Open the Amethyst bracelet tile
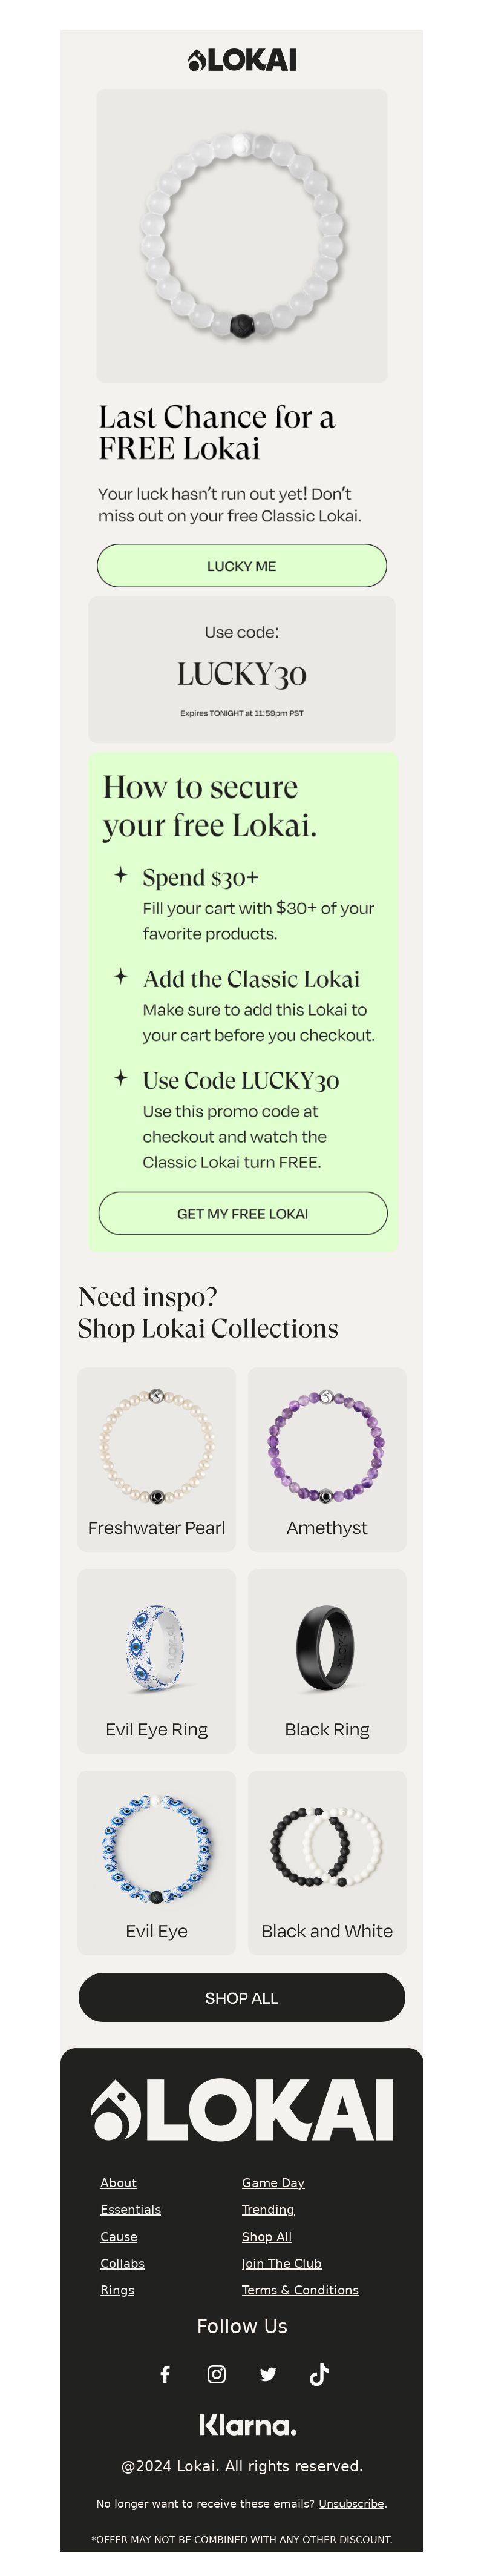This screenshot has height=2576, width=484. [x=327, y=1459]
